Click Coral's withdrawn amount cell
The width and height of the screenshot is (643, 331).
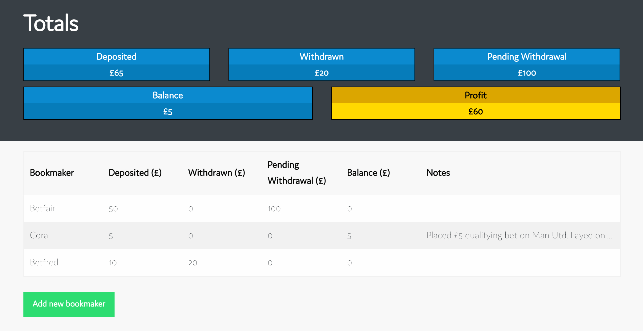click(x=191, y=236)
